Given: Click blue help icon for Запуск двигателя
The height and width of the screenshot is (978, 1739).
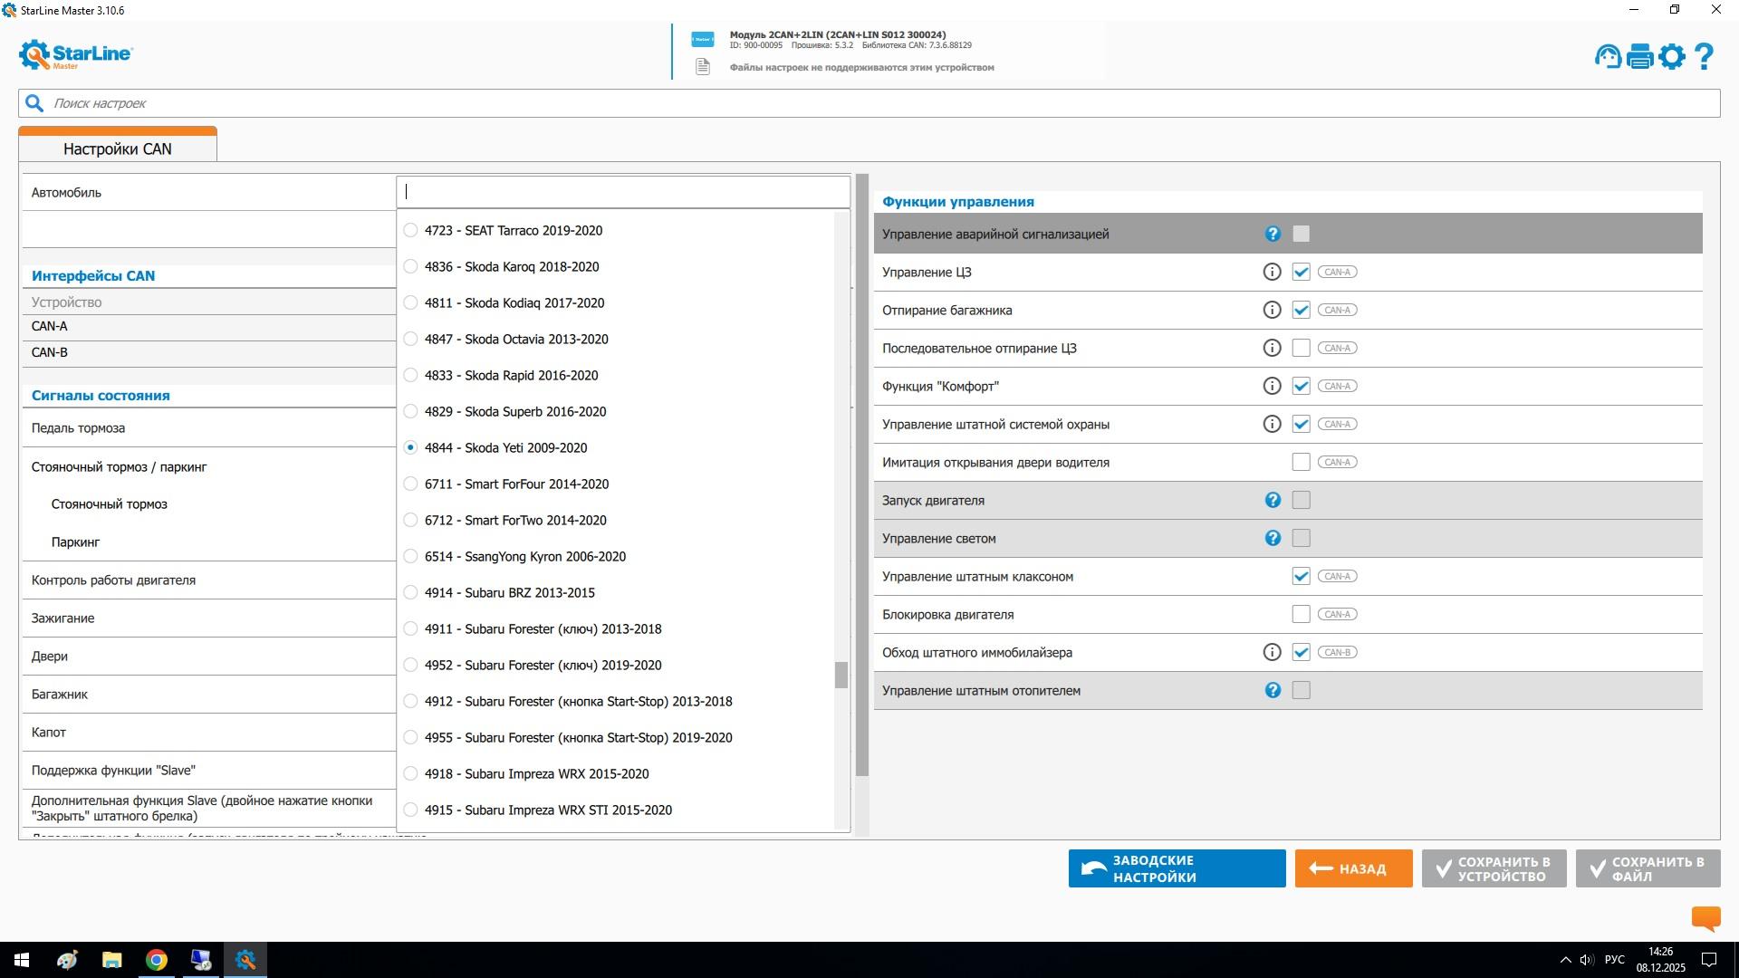Looking at the screenshot, I should (1272, 500).
